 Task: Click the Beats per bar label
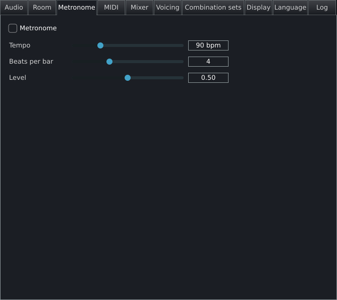[x=31, y=62]
